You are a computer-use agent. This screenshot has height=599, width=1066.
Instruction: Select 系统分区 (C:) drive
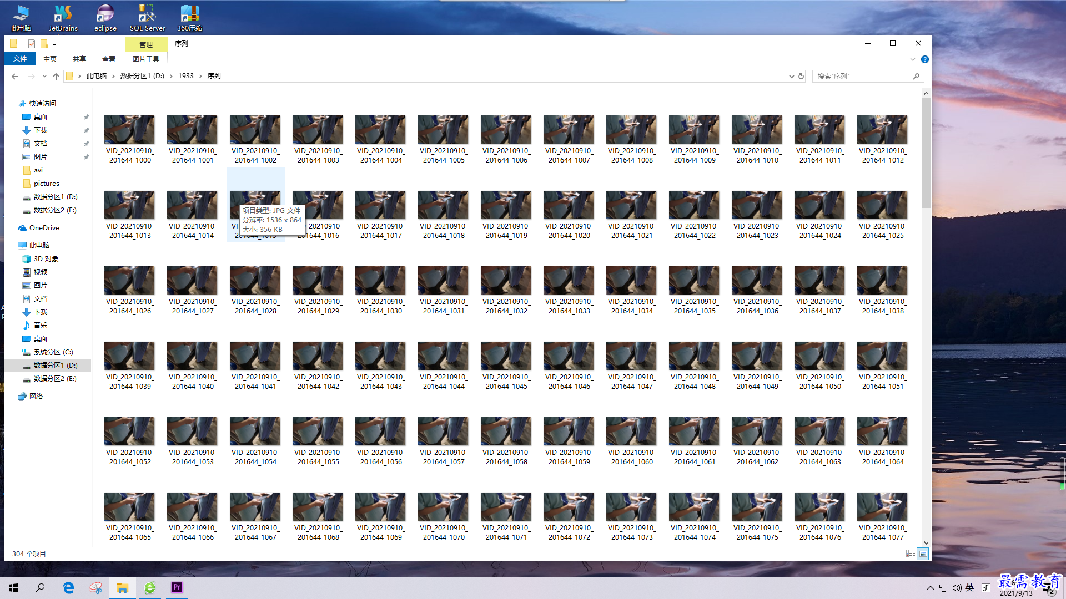coord(53,352)
